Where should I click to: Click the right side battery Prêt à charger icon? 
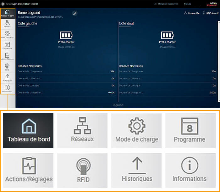(167, 35)
